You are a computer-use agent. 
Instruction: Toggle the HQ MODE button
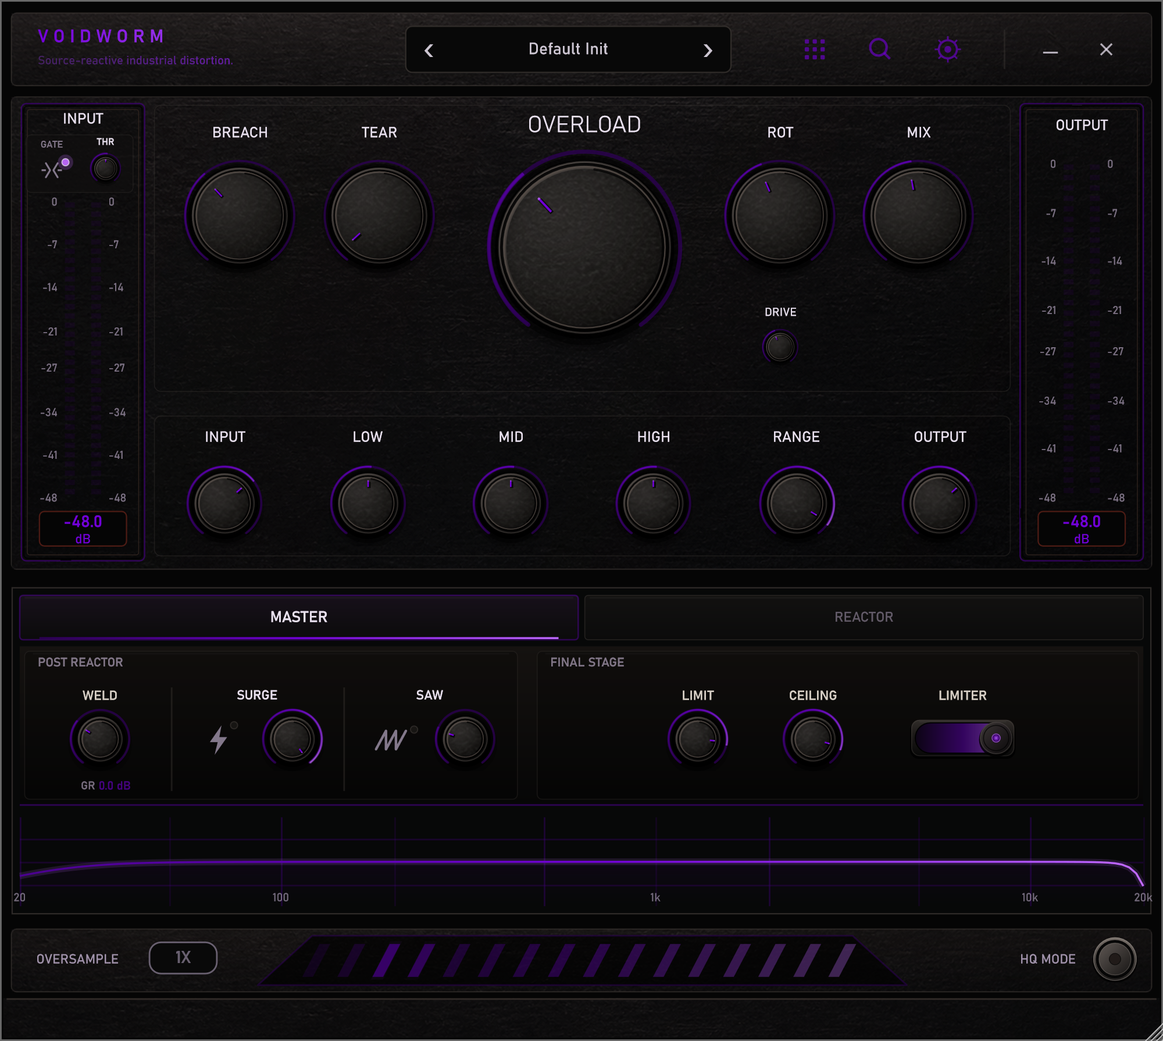[1114, 959]
